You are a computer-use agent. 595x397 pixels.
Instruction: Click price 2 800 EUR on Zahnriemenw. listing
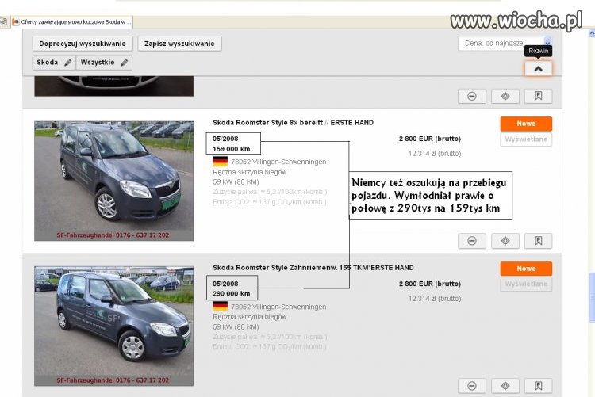coord(430,284)
